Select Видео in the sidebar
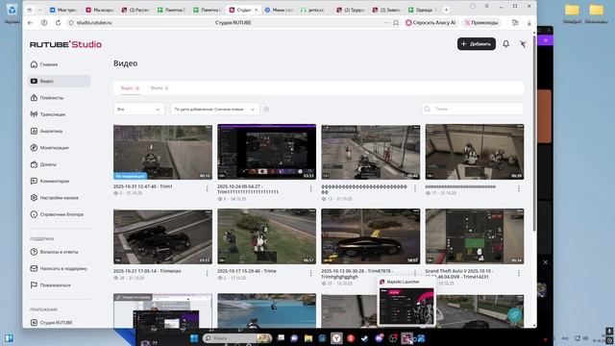 60,81
